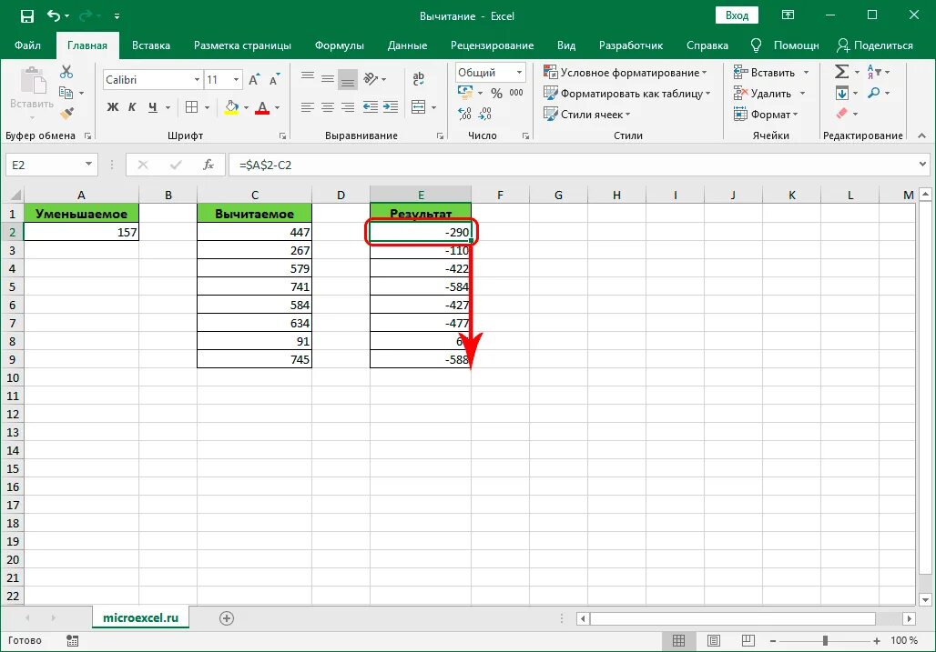Apply the Percent Style format

click(496, 93)
